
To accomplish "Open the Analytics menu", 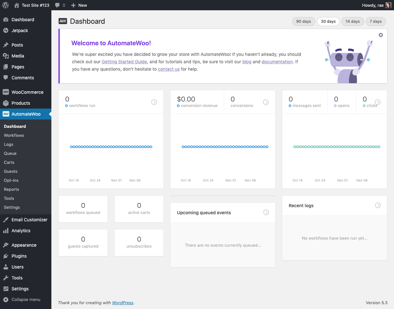I will 26,231.
